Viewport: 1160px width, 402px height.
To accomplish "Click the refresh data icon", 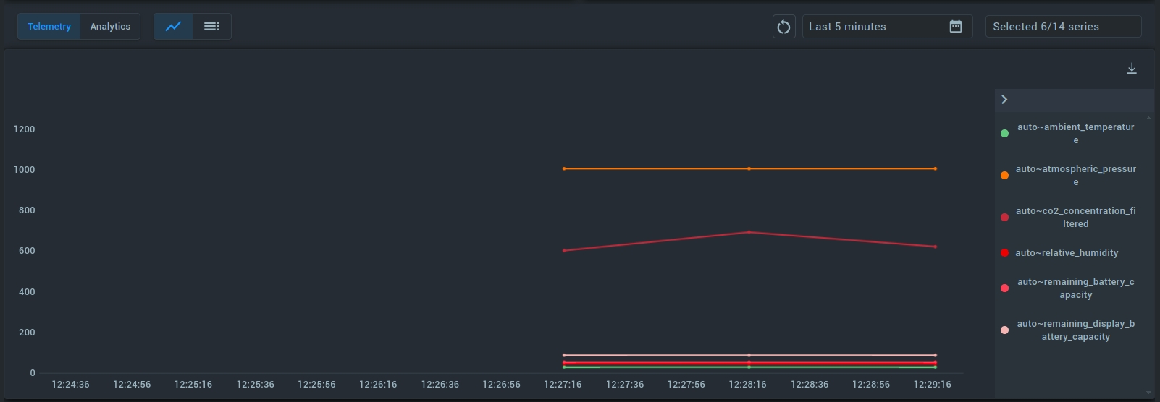I will point(783,27).
